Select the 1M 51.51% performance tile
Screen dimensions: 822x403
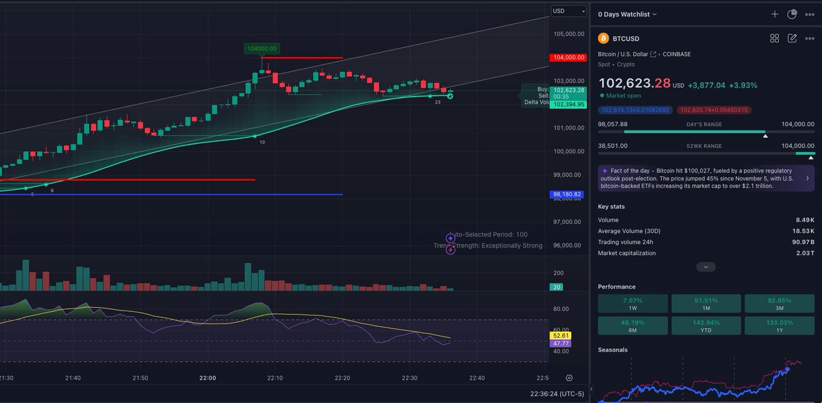tap(706, 305)
